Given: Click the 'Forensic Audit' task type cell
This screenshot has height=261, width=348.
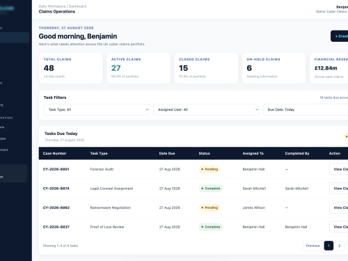Looking at the screenshot, I should (102, 169).
